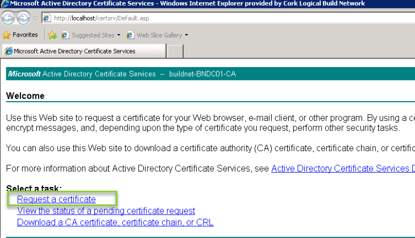Click the page icon in address bar
The width and height of the screenshot is (415, 238).
[x=47, y=18]
